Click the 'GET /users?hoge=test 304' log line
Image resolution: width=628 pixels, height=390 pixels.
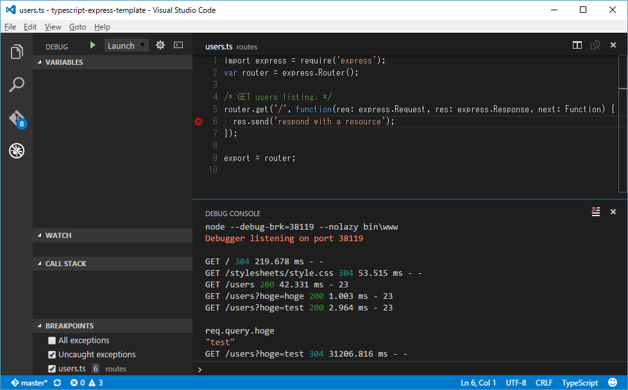click(306, 354)
